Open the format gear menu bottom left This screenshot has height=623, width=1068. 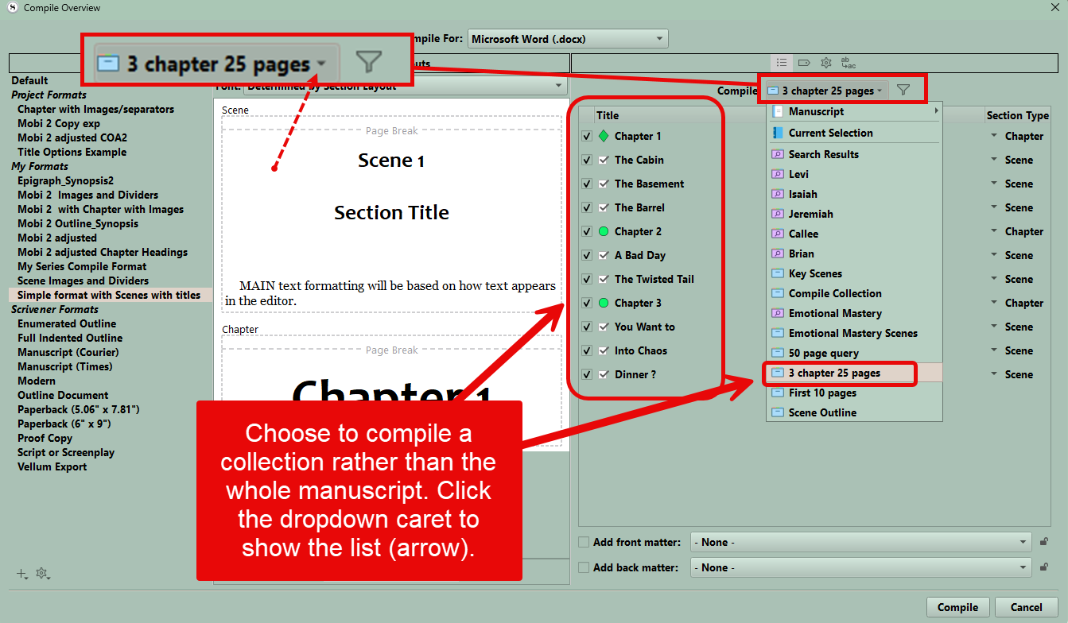43,574
